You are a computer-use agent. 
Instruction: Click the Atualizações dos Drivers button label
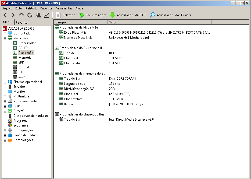click(174, 15)
